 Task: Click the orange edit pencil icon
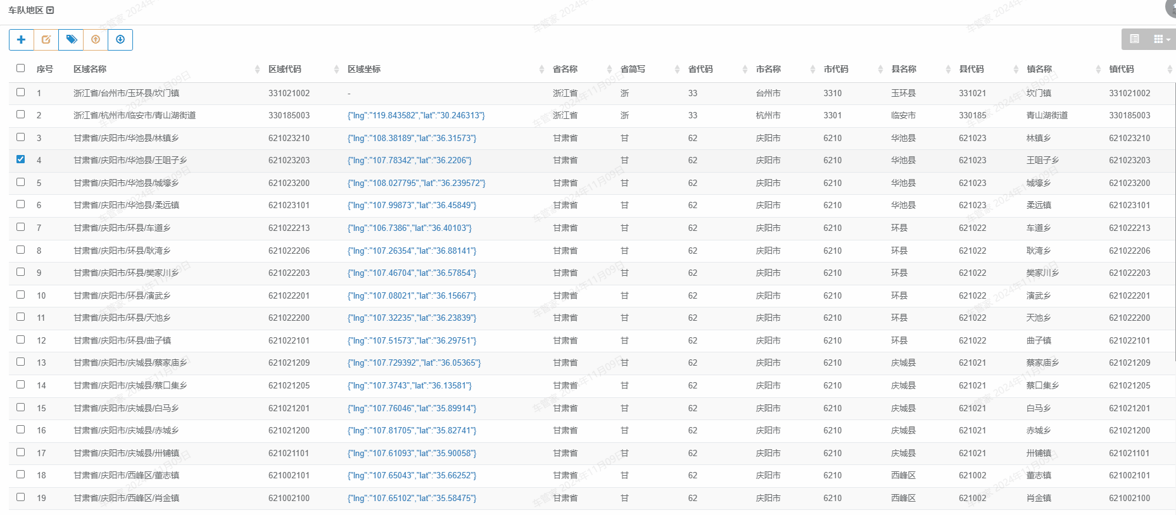(x=46, y=40)
